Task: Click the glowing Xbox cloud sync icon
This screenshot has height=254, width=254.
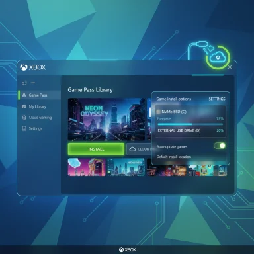Action: [218, 58]
